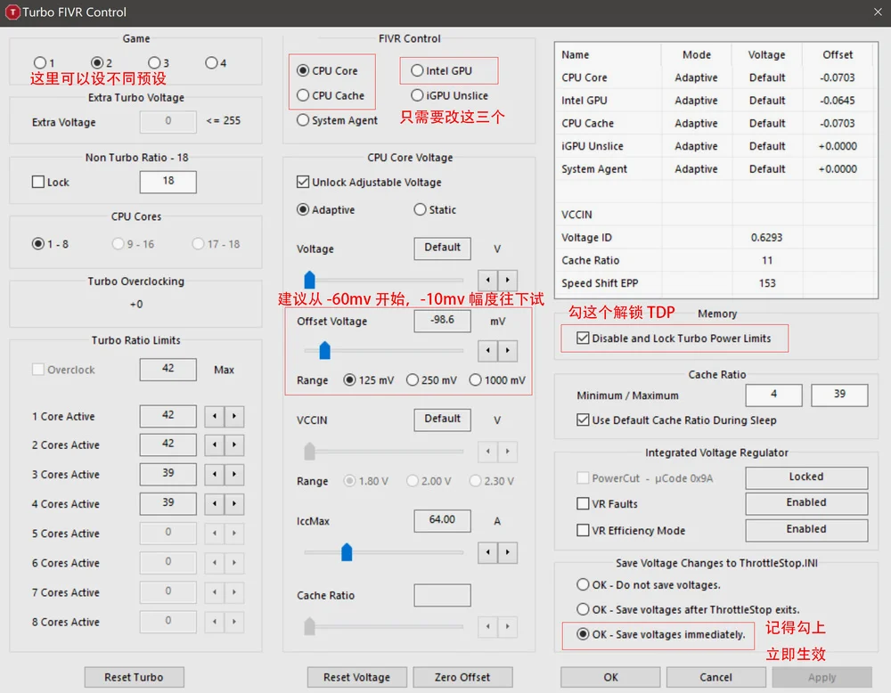Click the VR Efficiency Mode Enabled button

tap(806, 530)
